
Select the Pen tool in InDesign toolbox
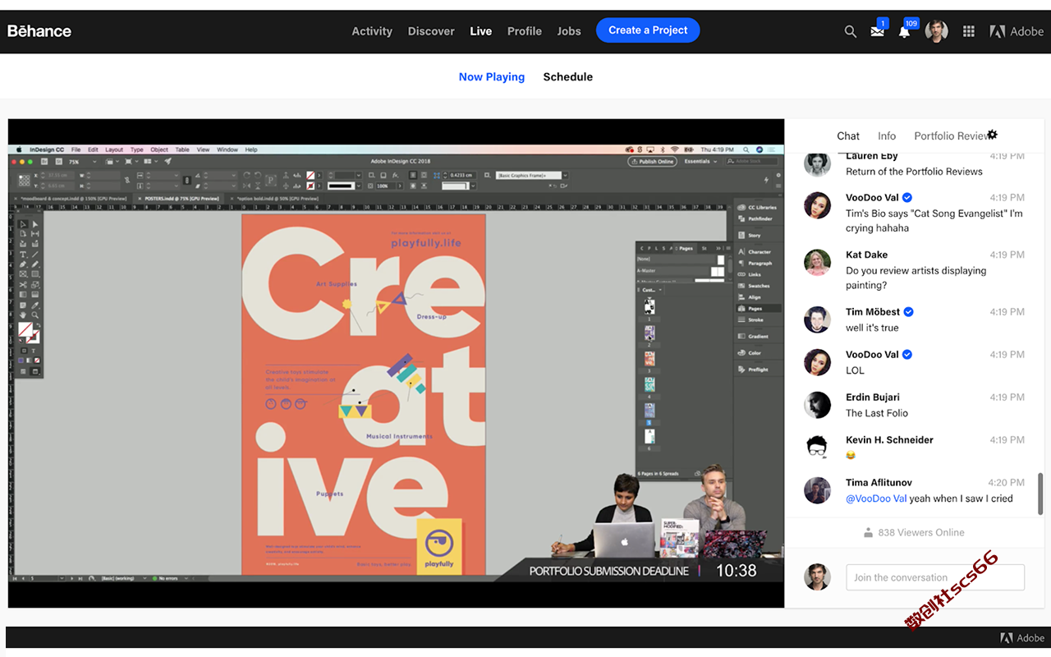[23, 264]
